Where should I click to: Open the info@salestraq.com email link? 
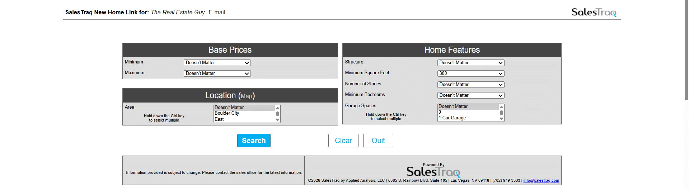[x=541, y=180]
